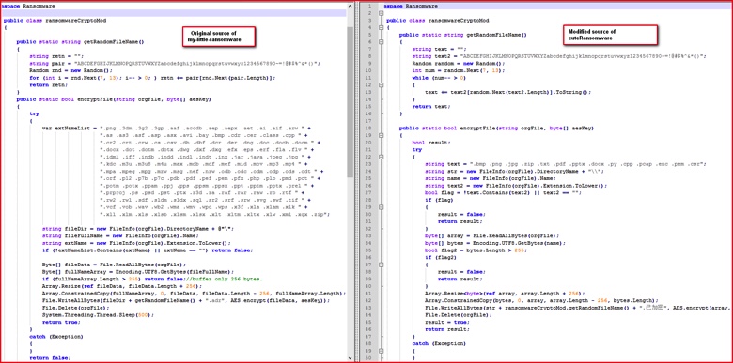
Task: Click 'catch (Exception)' in the right pane
Action: pos(439,343)
